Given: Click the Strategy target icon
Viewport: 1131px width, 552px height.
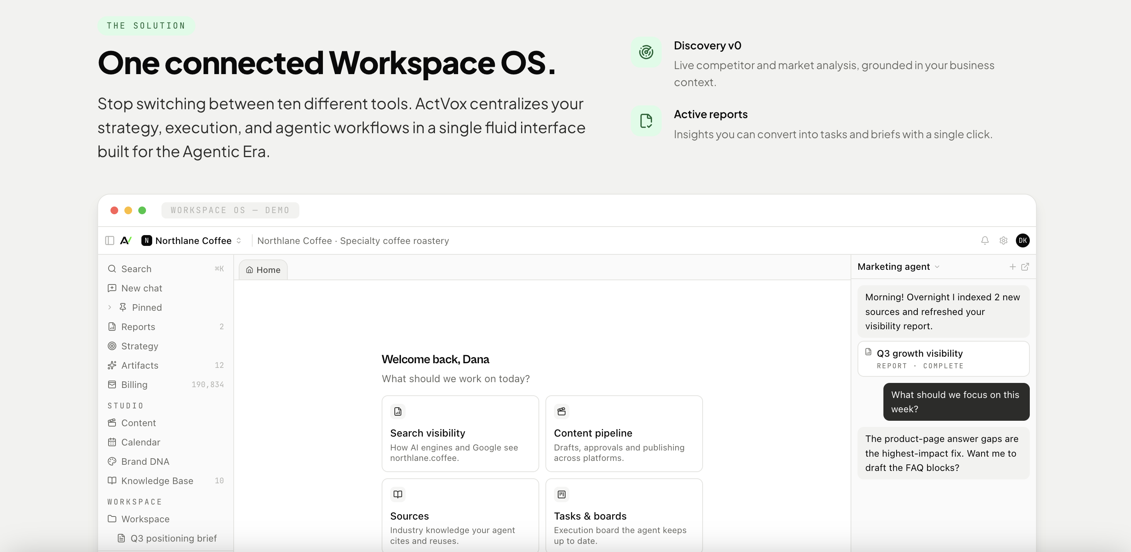Looking at the screenshot, I should coord(112,346).
